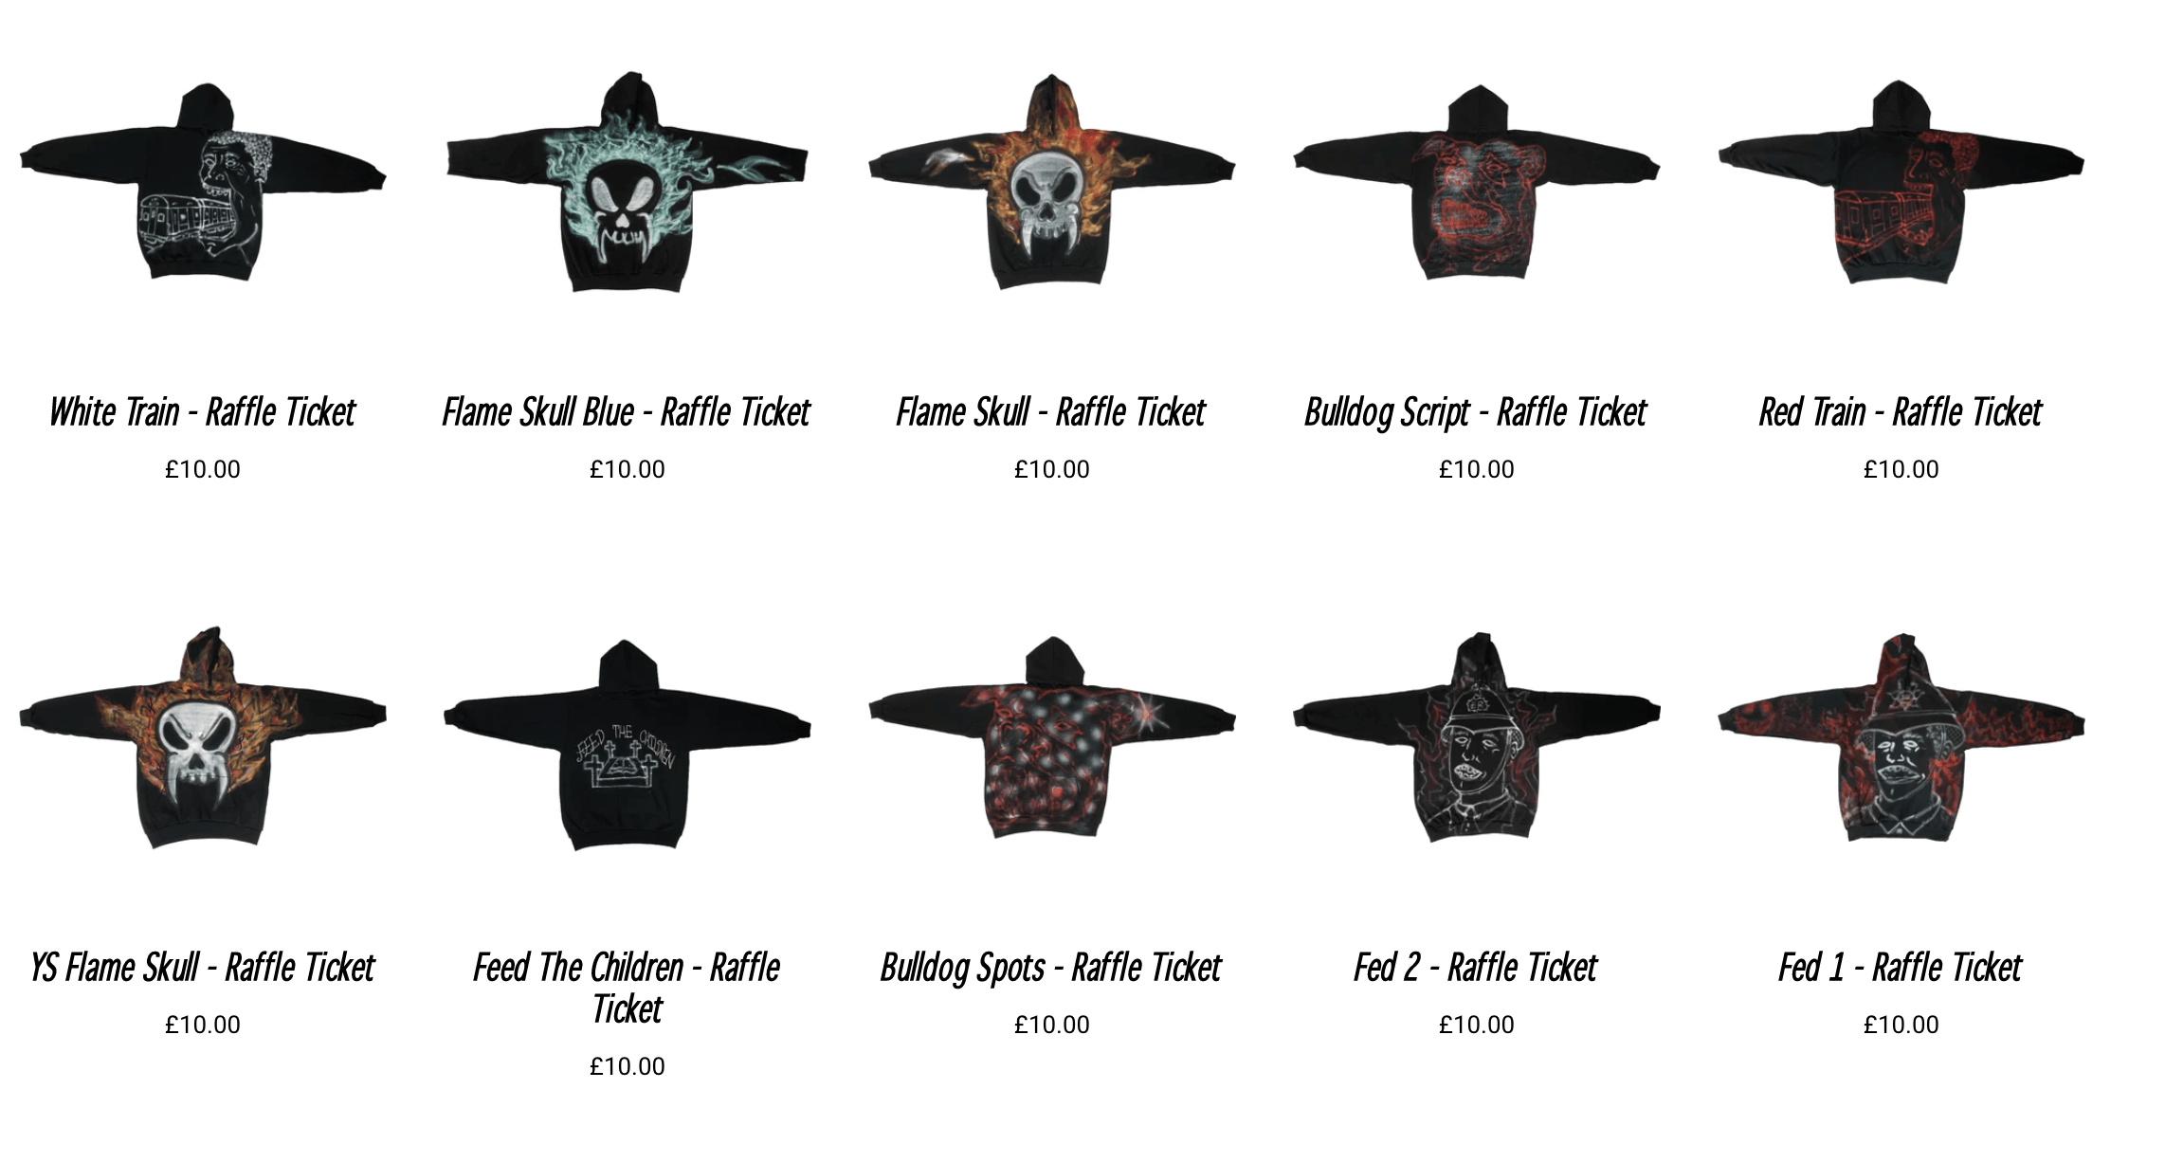2165x1162 pixels.
Task: Open Fed 1 - Raffle Ticket link
Action: pos(1901,968)
